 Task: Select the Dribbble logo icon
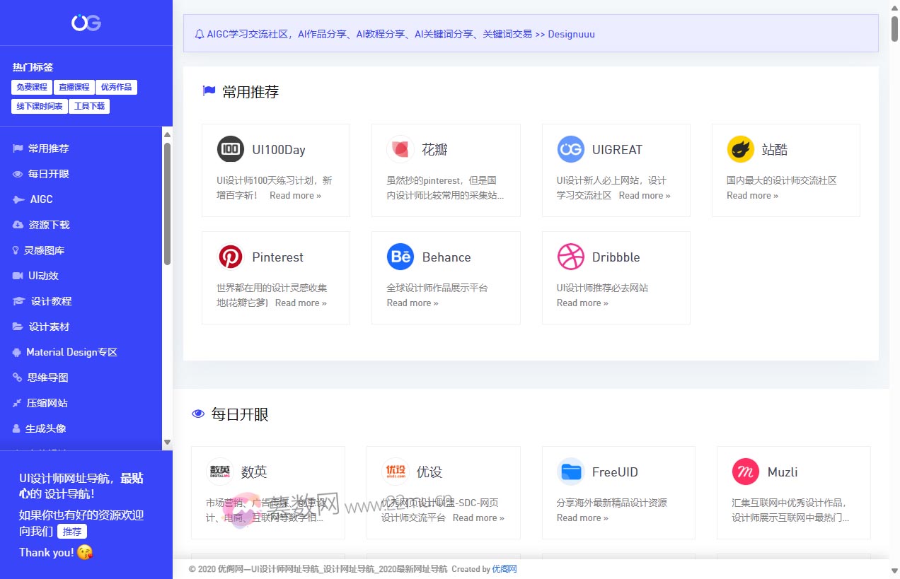coord(570,257)
